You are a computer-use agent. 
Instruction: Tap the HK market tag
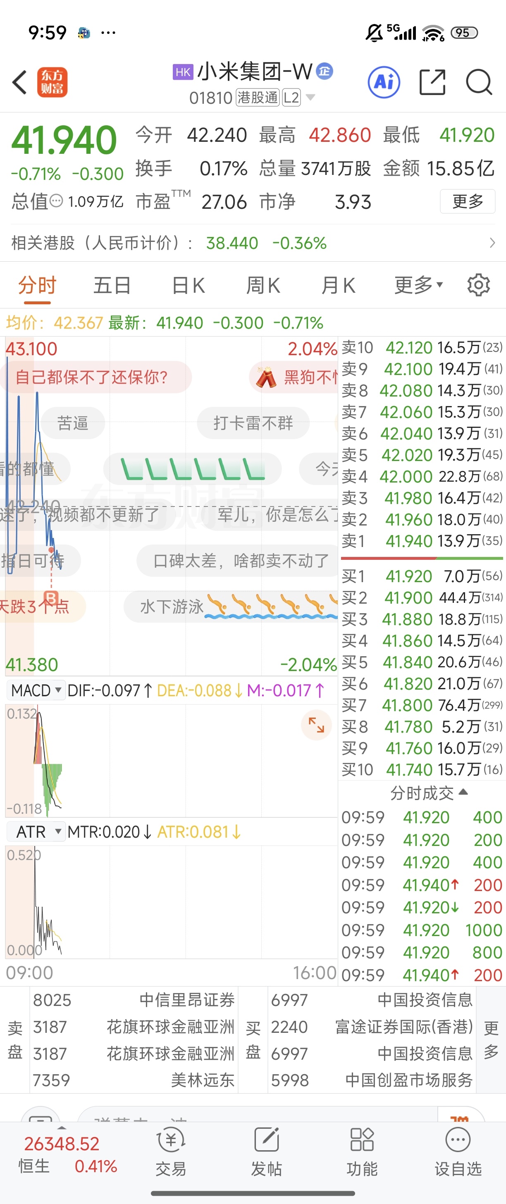[x=183, y=72]
